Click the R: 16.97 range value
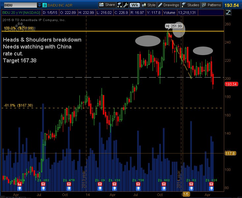This screenshot has height=198, width=242. 137,13
